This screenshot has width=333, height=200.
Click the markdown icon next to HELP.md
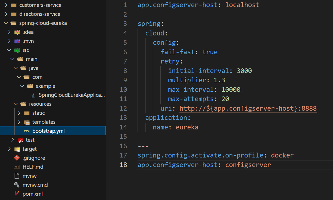point(17,167)
